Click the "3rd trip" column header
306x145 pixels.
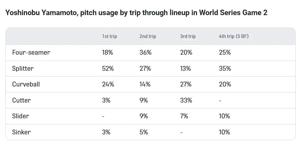click(x=188, y=36)
